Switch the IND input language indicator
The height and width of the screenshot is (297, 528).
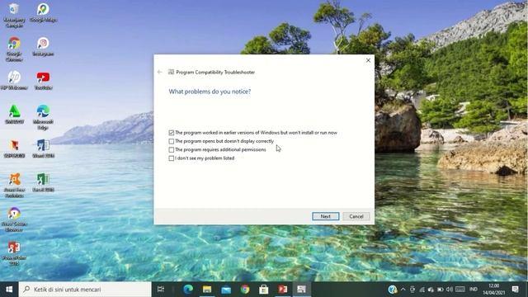(x=473, y=290)
